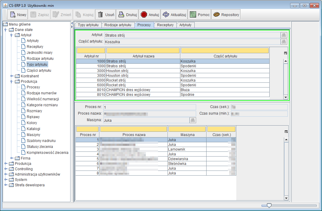Click the Kolory document icon in tree
This screenshot has width=322, height=211.
pos(24,123)
